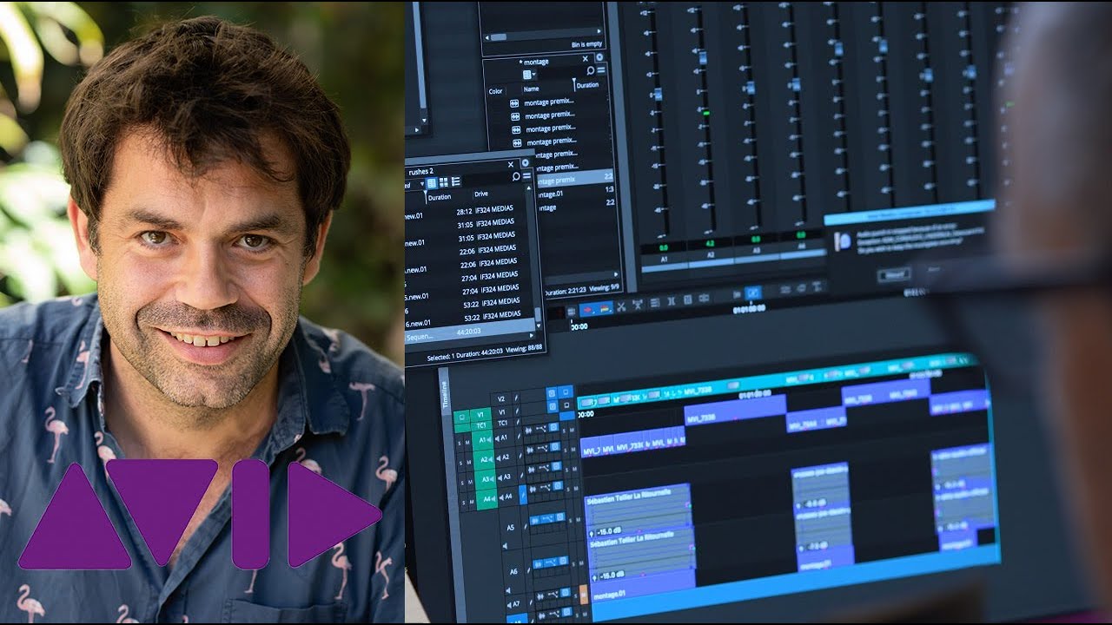Click the V2 track video monitor icon
The height and width of the screenshot is (625, 1112).
pos(565,392)
